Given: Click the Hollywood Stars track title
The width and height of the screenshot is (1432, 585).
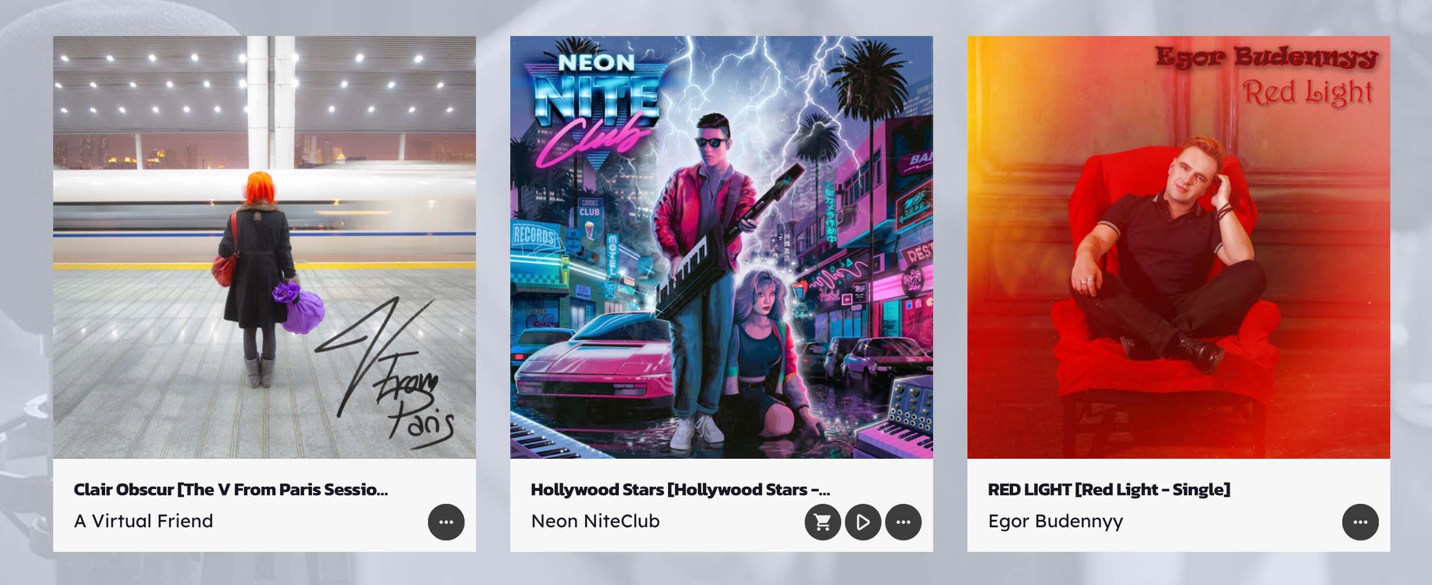Looking at the screenshot, I should click(x=681, y=490).
